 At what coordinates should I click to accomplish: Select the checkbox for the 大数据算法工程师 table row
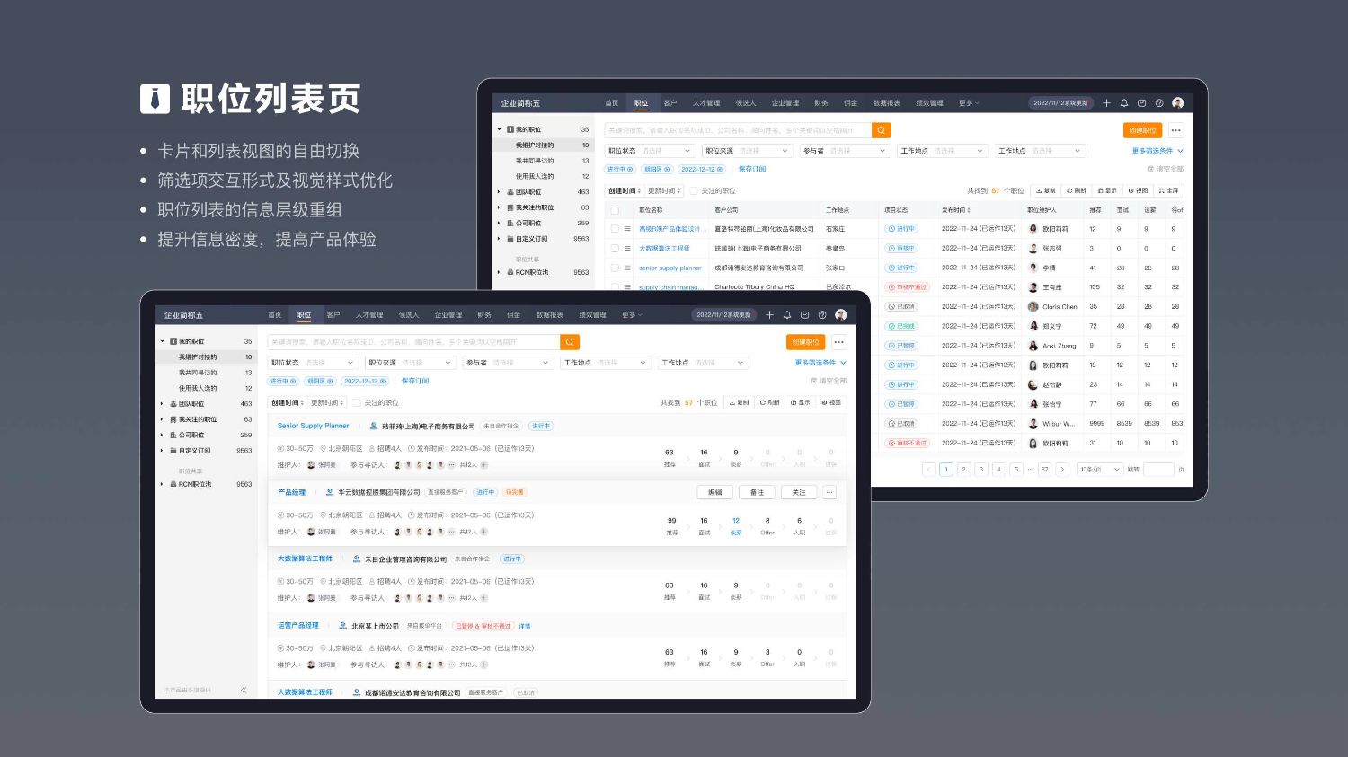615,249
